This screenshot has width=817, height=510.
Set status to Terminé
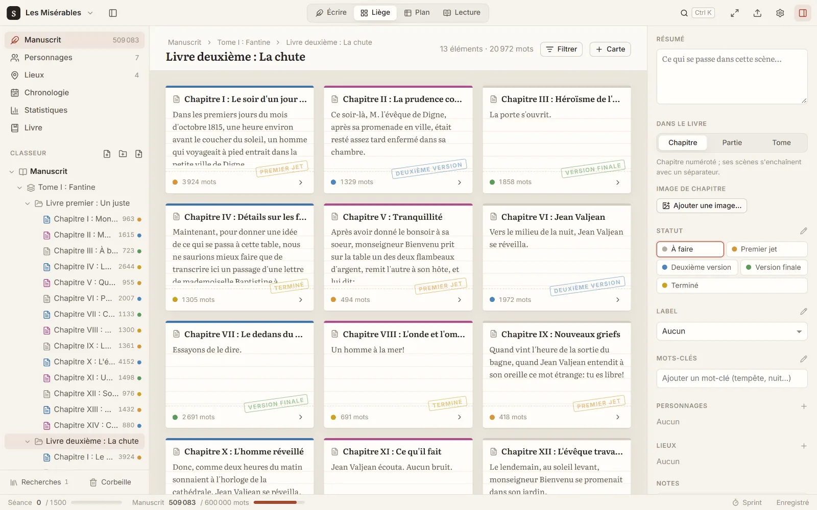click(732, 286)
